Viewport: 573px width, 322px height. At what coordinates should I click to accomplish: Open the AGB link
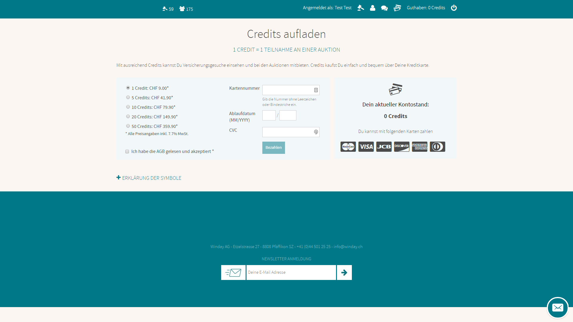coord(160,151)
